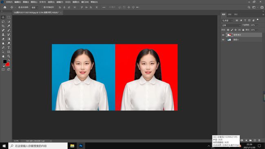Image resolution: width=265 pixels, height=149 pixels.
Task: Select the Healing Brush tool
Action: [3, 30]
